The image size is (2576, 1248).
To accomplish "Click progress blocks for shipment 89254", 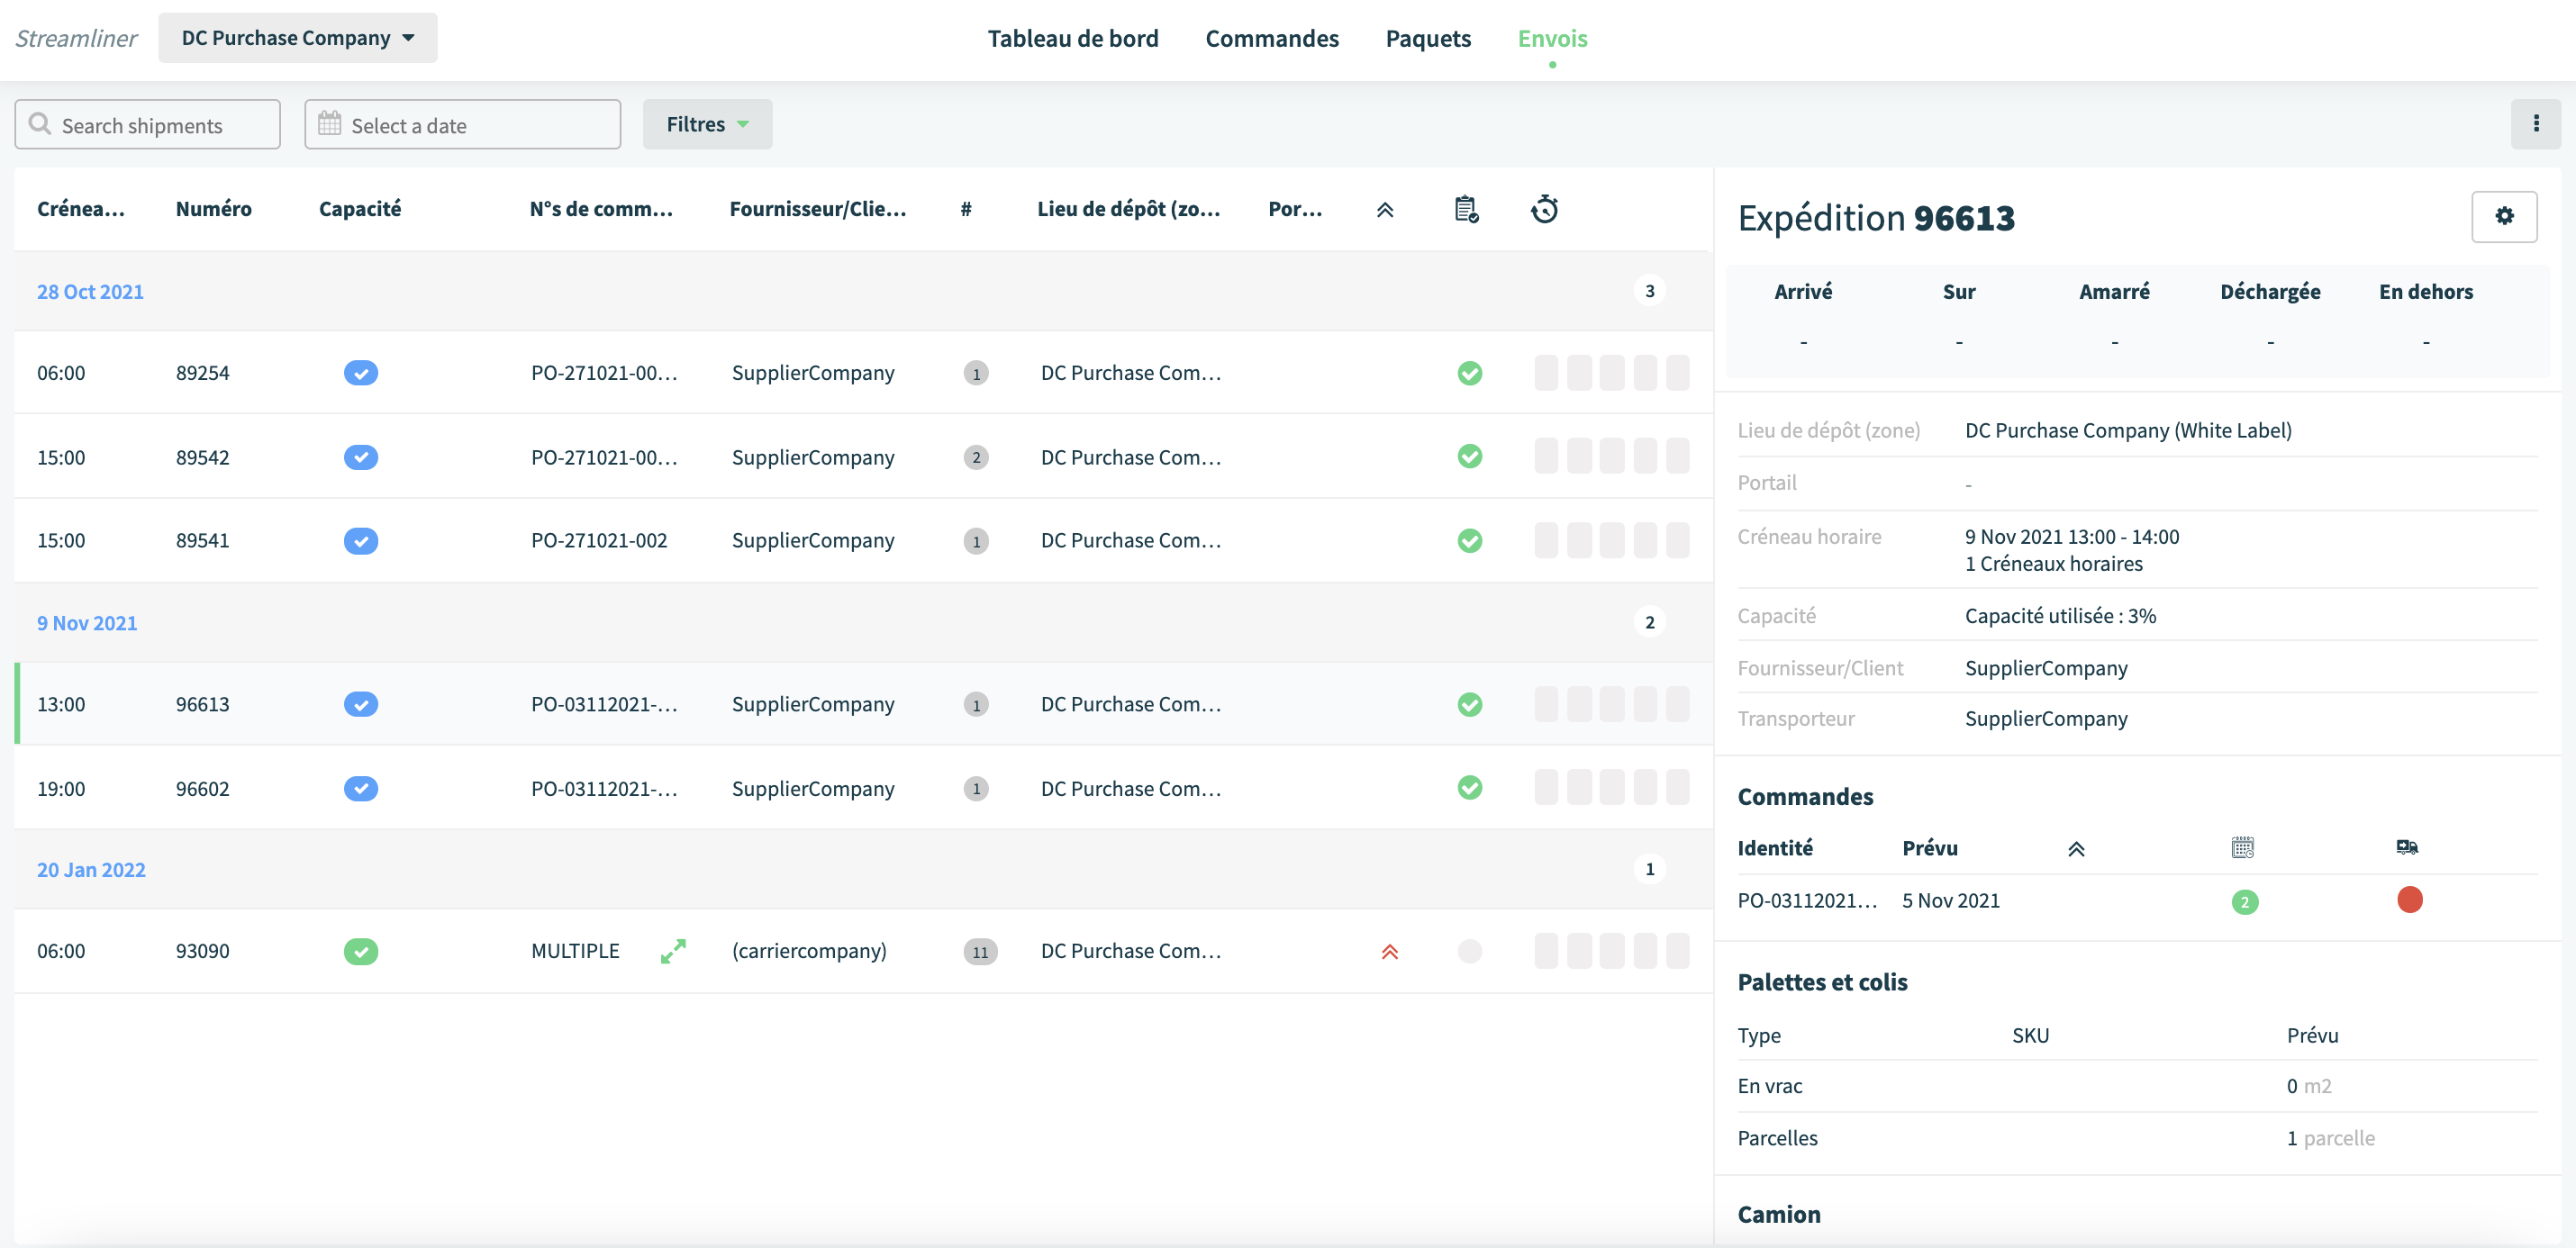I will (1611, 373).
